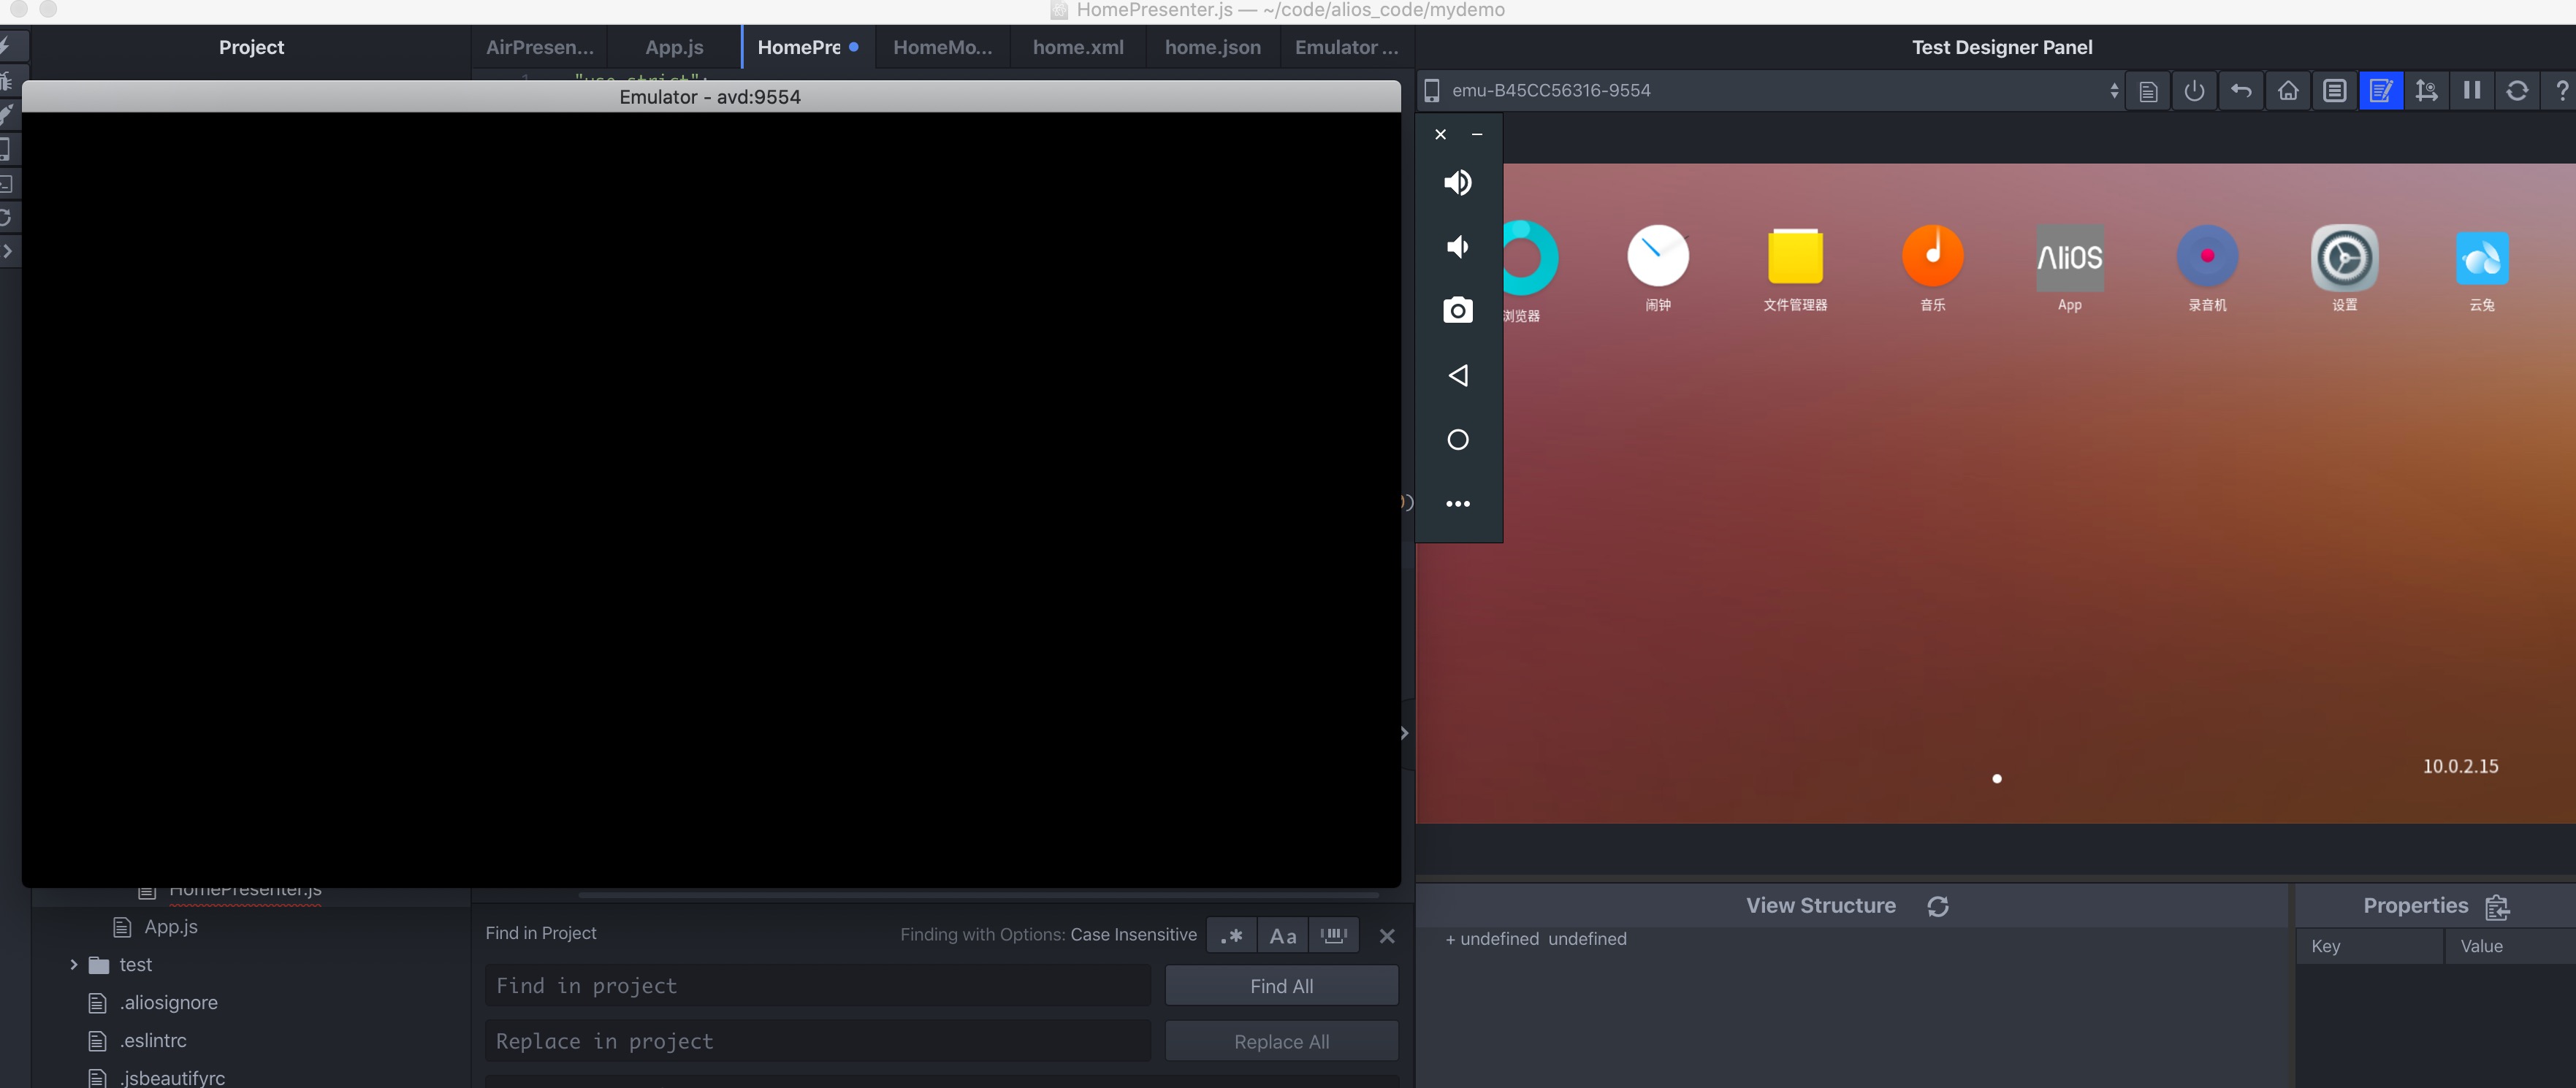Open the three-dots more menu in emulator controls
This screenshot has height=1088, width=2576.
pos(1458,504)
